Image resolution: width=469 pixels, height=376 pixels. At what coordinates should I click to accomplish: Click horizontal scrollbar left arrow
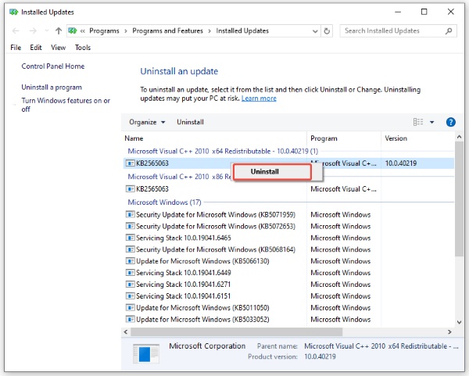pyautogui.click(x=126, y=331)
